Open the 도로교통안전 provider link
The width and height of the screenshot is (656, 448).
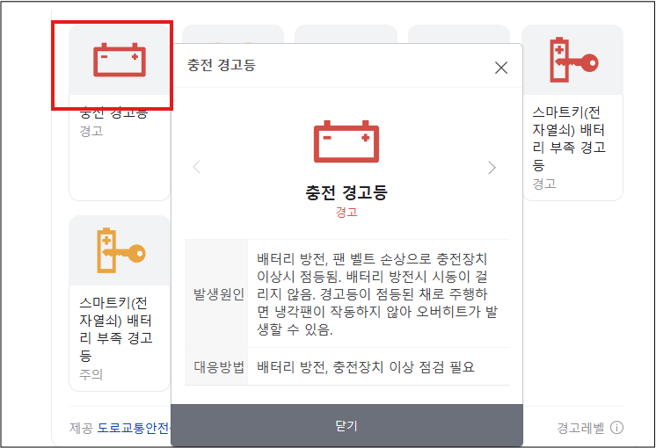(132, 428)
